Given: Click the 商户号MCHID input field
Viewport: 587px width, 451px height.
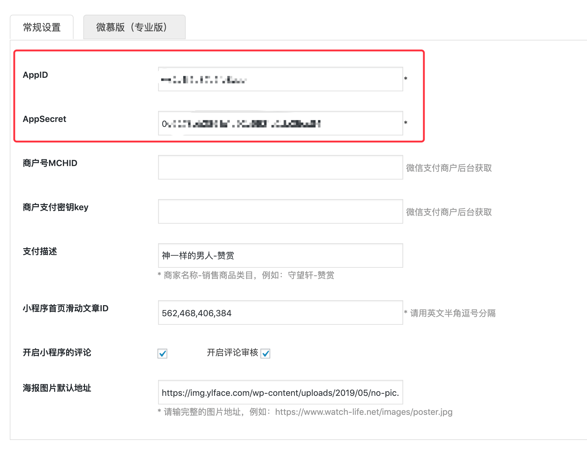Looking at the screenshot, I should coord(280,167).
